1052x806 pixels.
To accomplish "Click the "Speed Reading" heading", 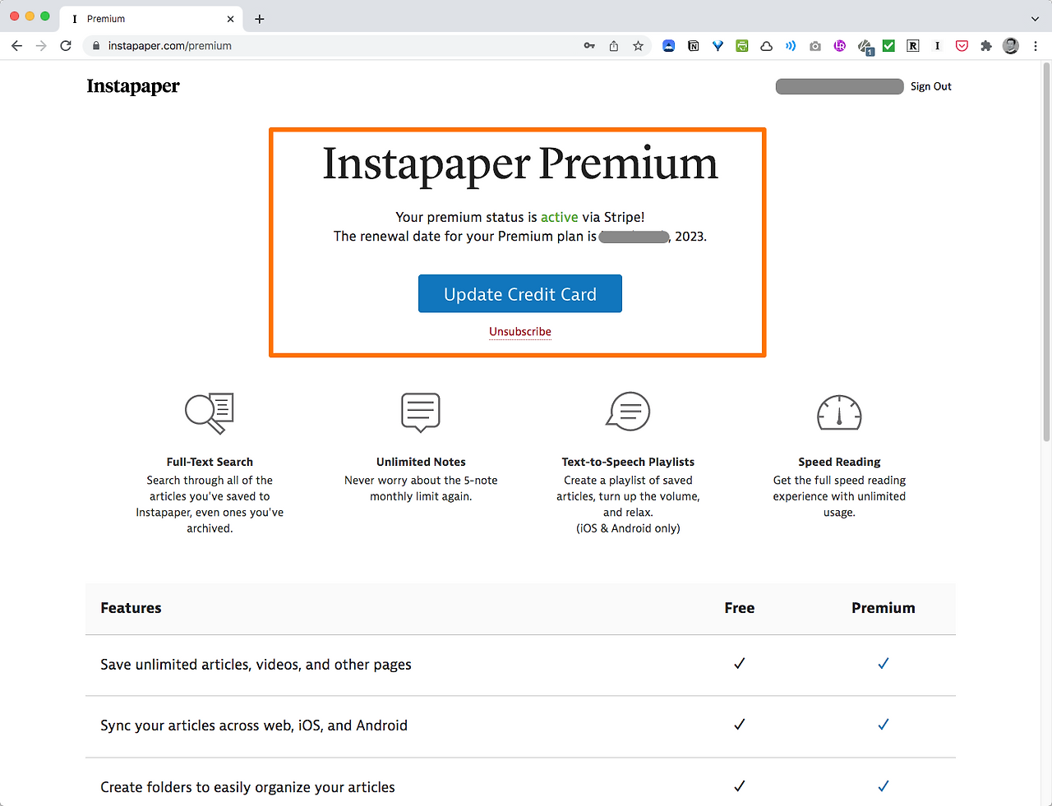I will pos(839,462).
